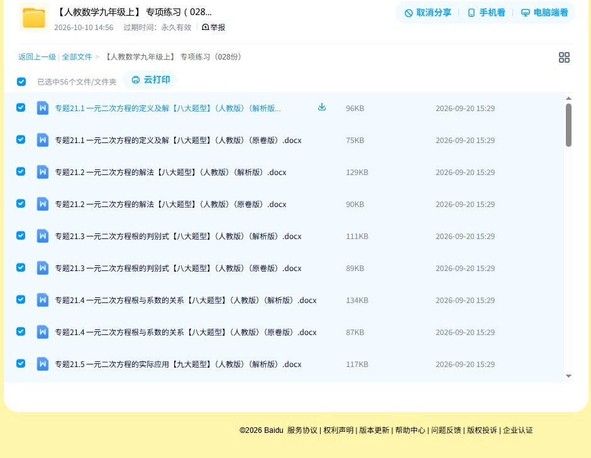Uncheck 专题21.1 原卷版 file checkbox
The height and width of the screenshot is (458, 591).
(x=21, y=139)
